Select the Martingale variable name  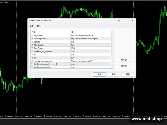click(39, 45)
